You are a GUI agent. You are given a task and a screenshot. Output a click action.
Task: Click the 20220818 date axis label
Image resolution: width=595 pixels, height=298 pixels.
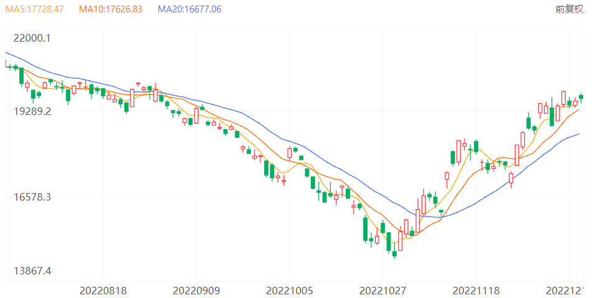pos(103,291)
